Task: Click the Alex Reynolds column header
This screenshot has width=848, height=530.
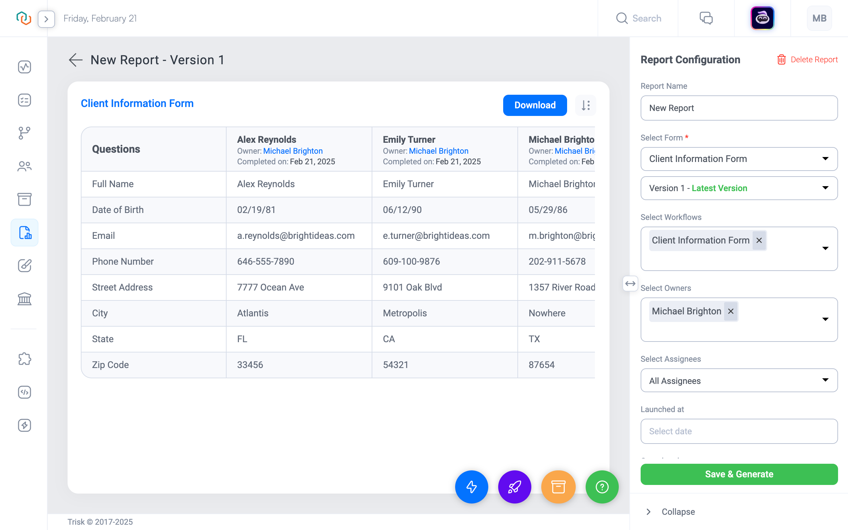Action: point(299,149)
